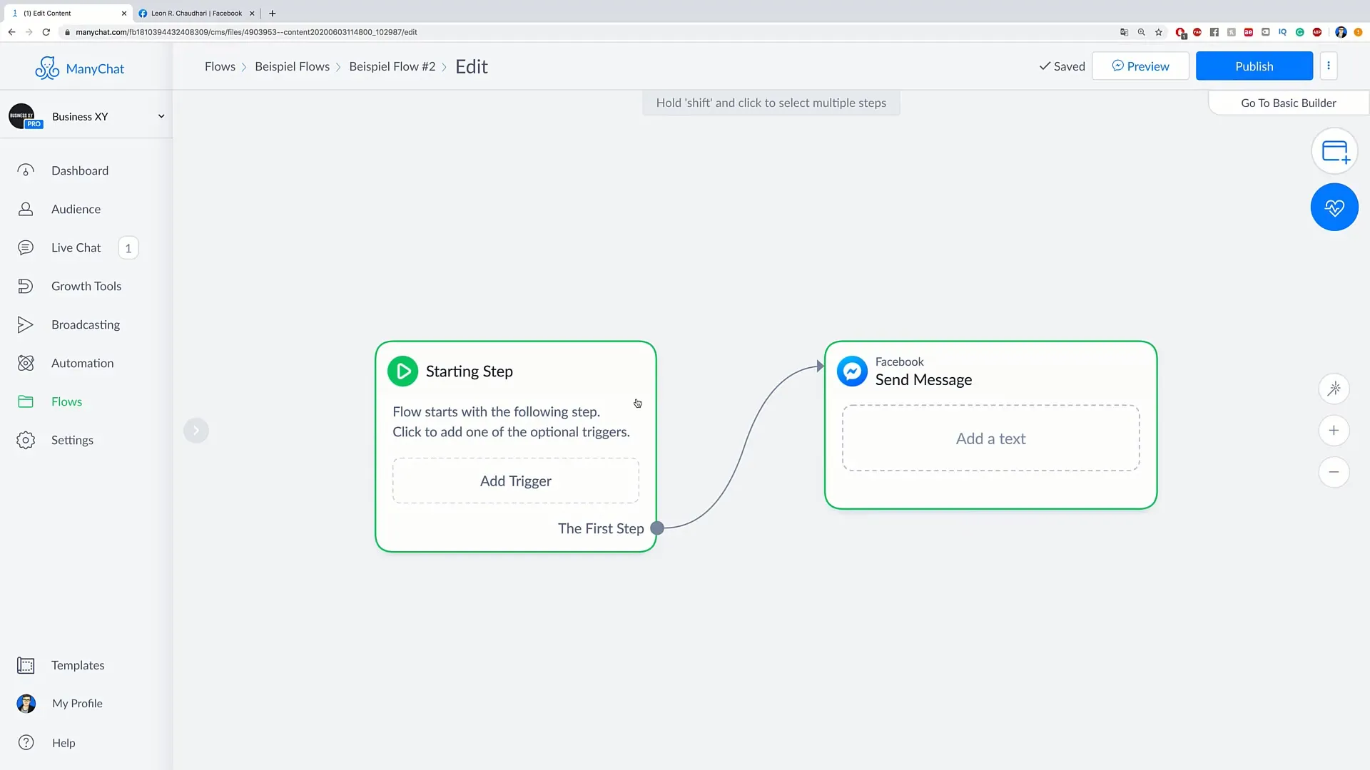This screenshot has width=1370, height=770.
Task: Click the Automation menu item in sidebar
Action: click(83, 362)
